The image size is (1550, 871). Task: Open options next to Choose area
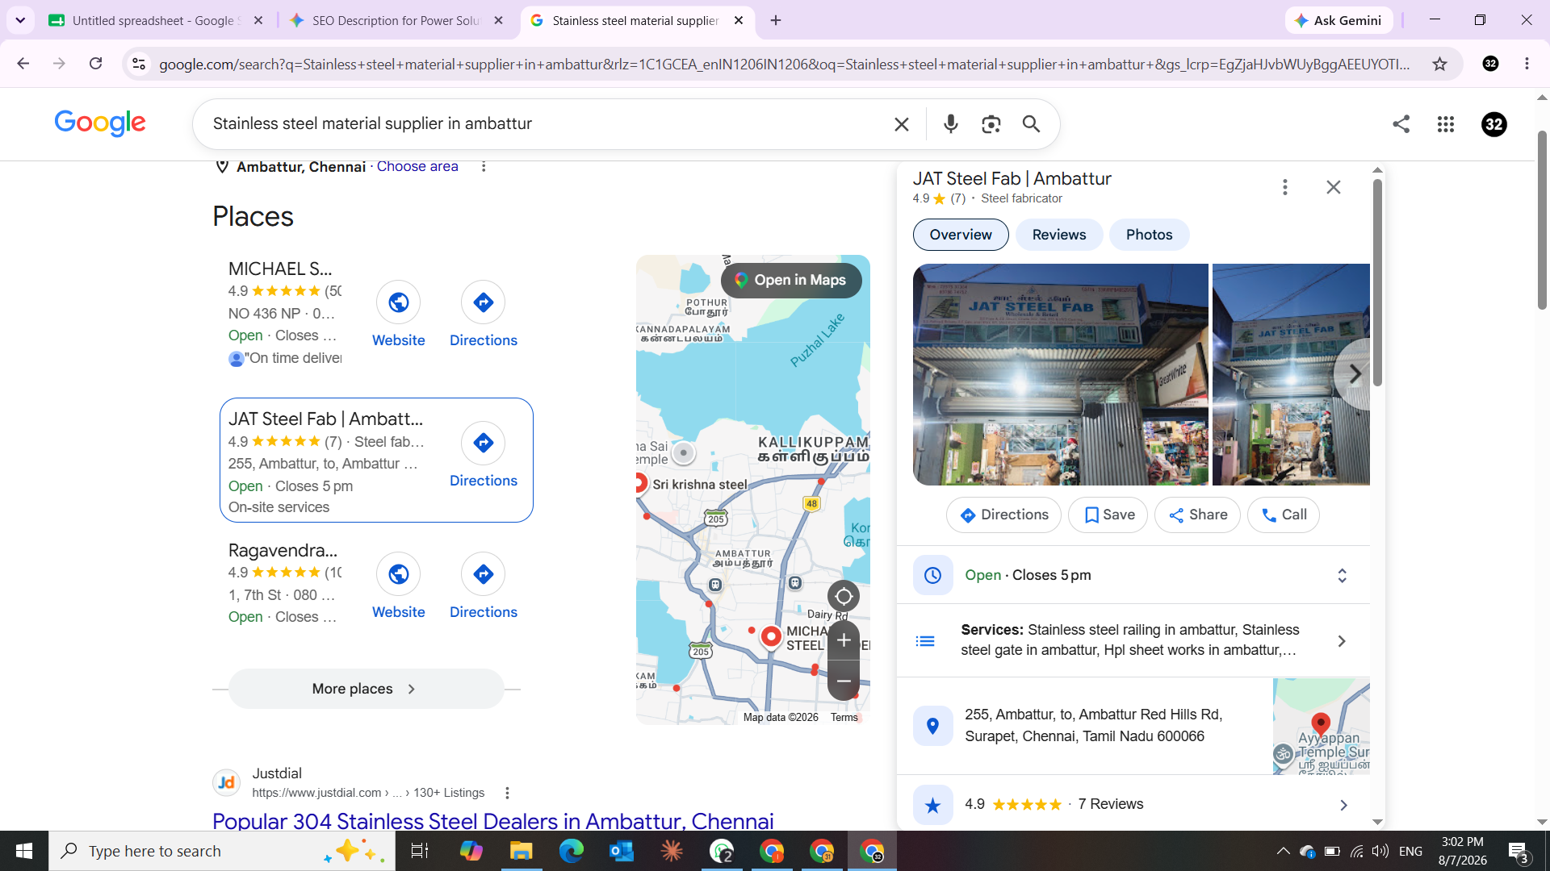click(484, 167)
